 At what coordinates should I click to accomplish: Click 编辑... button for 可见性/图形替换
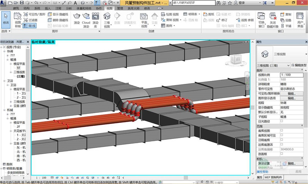point(291,94)
